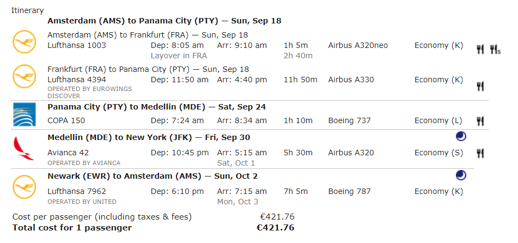Image resolution: width=518 pixels, height=243 pixels.
Task: Click the Lufthansa logo beside flight 1003
Action: [24, 41]
